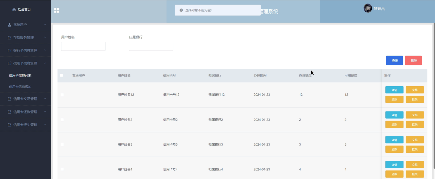This screenshot has width=435, height=179.
Task: Click 挂失 button in 用户姓名4 row
Action: (x=415, y=174)
